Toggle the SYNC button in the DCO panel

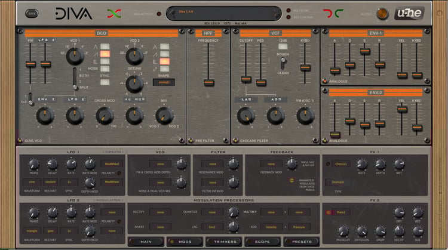coord(105,82)
